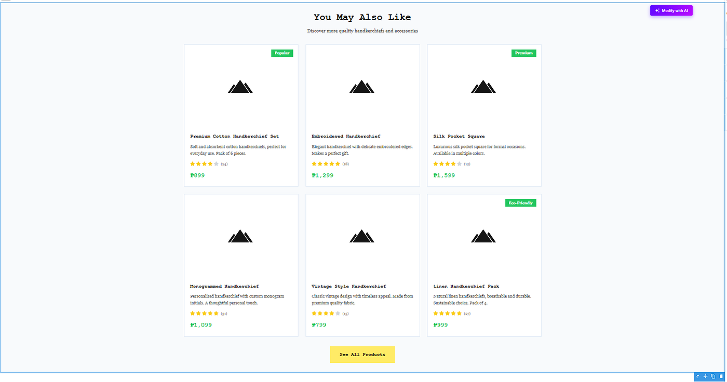
Task: Select the Embroidered Handkerchief image placeholder
Action: [x=362, y=87]
